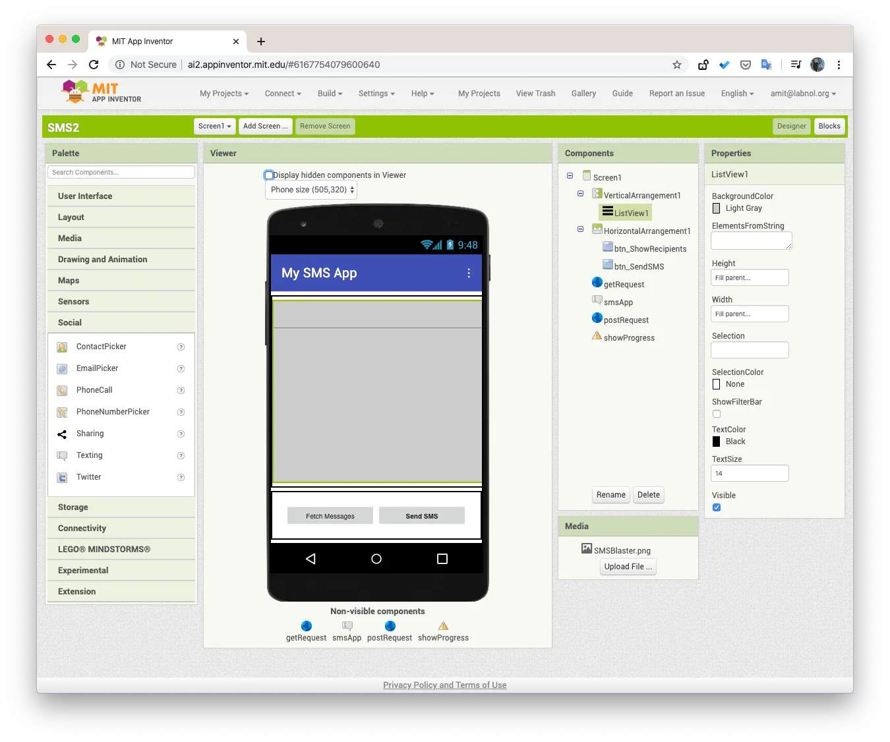This screenshot has width=890, height=742.
Task: Enable Display hidden components in Viewer
Action: 269,175
